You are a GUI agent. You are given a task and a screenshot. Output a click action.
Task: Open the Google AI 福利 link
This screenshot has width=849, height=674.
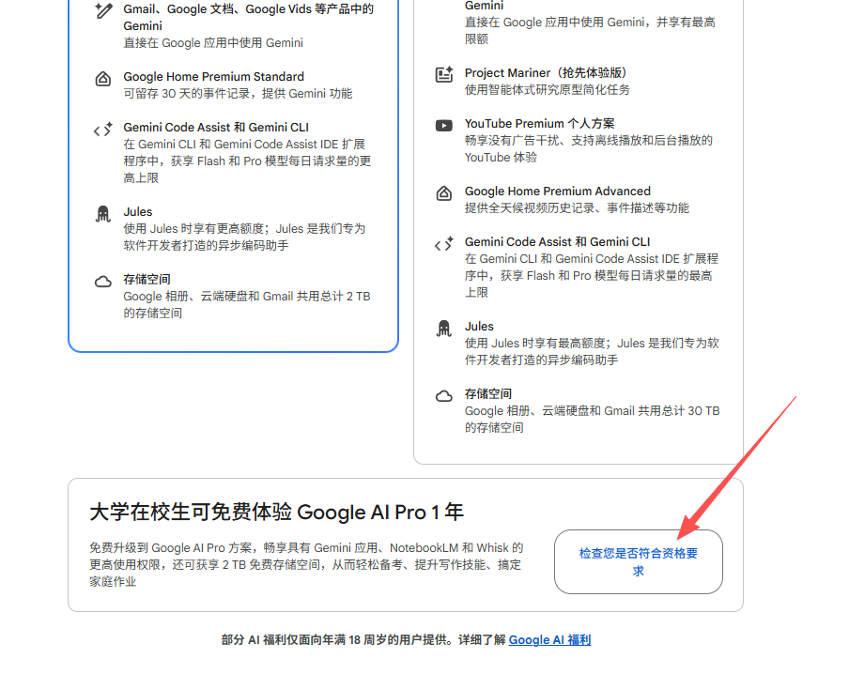point(549,640)
